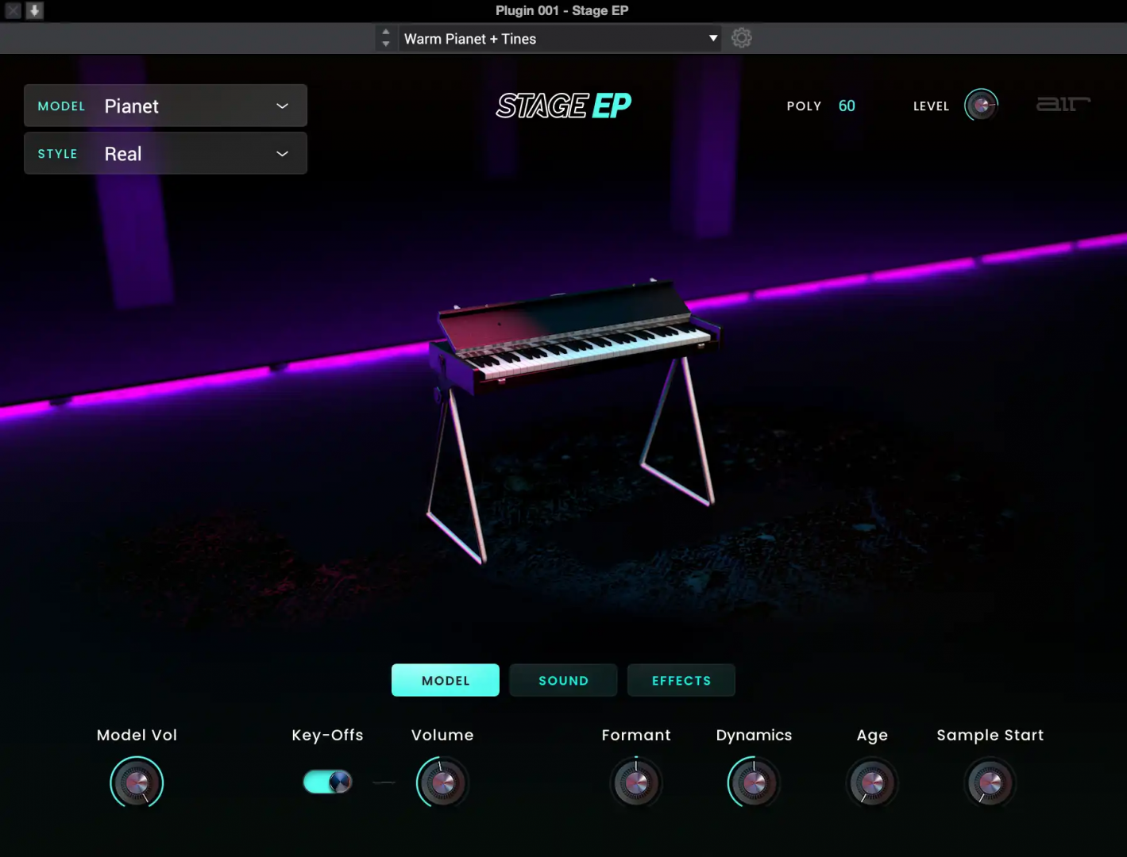
Task: Click the Model Vol knob
Action: tap(137, 783)
